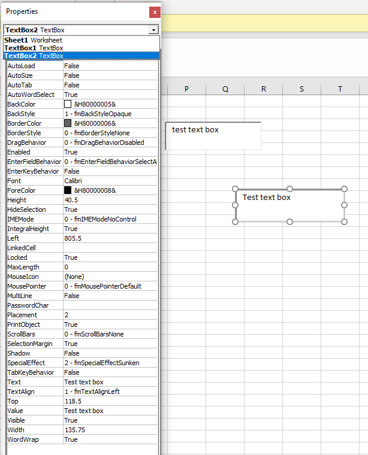Click IntegralHeight True value

coord(110,229)
